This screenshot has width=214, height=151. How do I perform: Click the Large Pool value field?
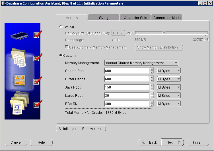(x=127, y=95)
